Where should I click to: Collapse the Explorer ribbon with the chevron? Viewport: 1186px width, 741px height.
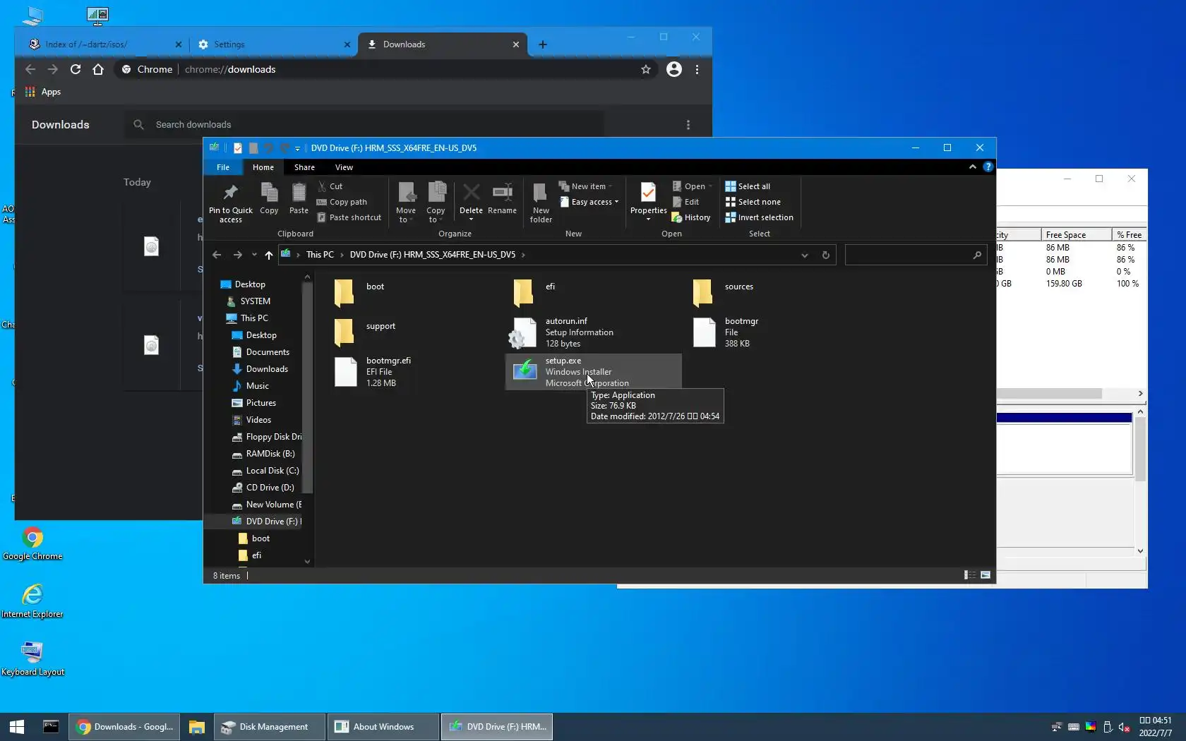(x=972, y=167)
